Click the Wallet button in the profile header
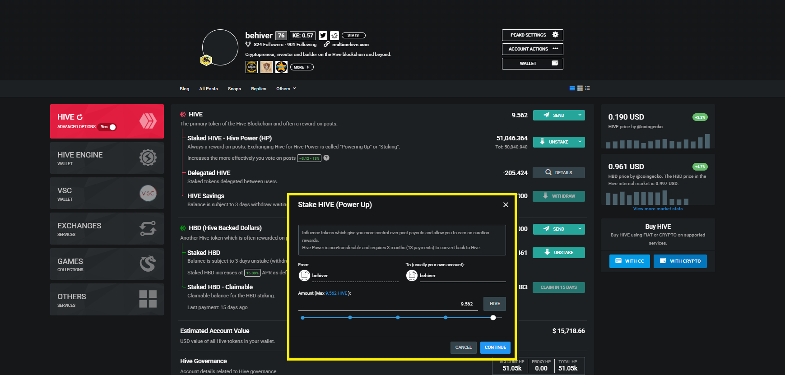The width and height of the screenshot is (785, 375). click(533, 64)
